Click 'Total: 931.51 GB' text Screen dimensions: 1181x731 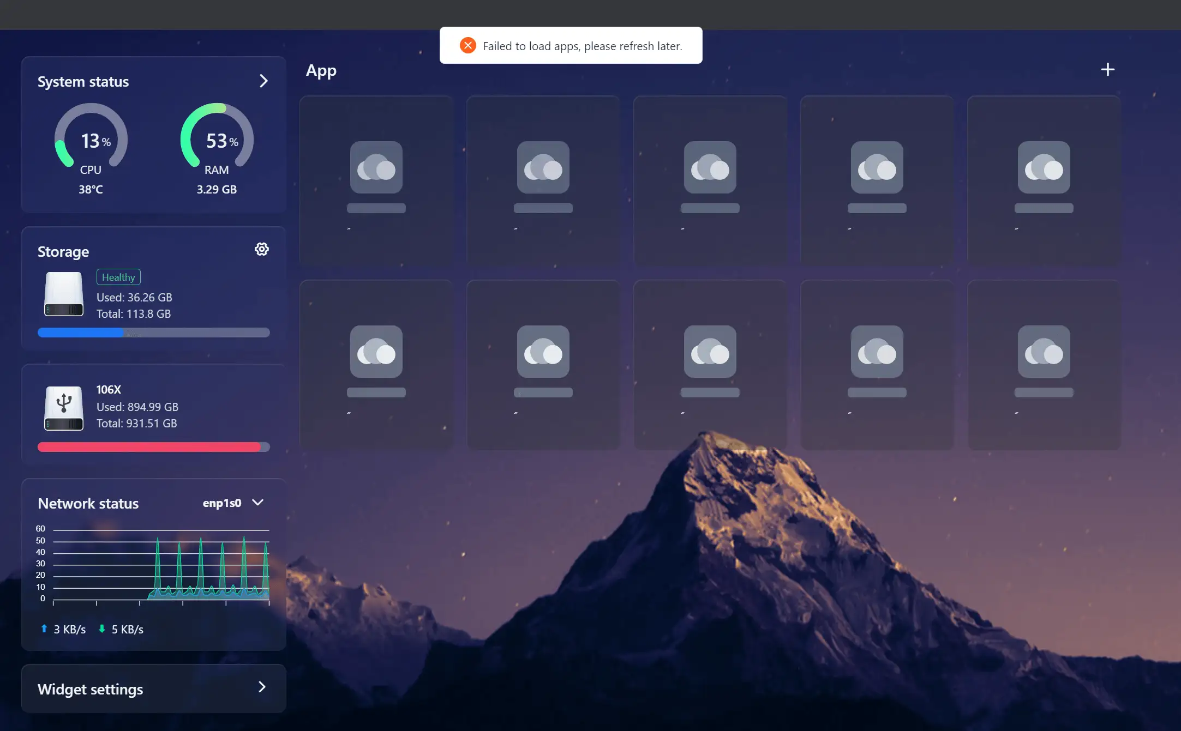[x=137, y=423]
